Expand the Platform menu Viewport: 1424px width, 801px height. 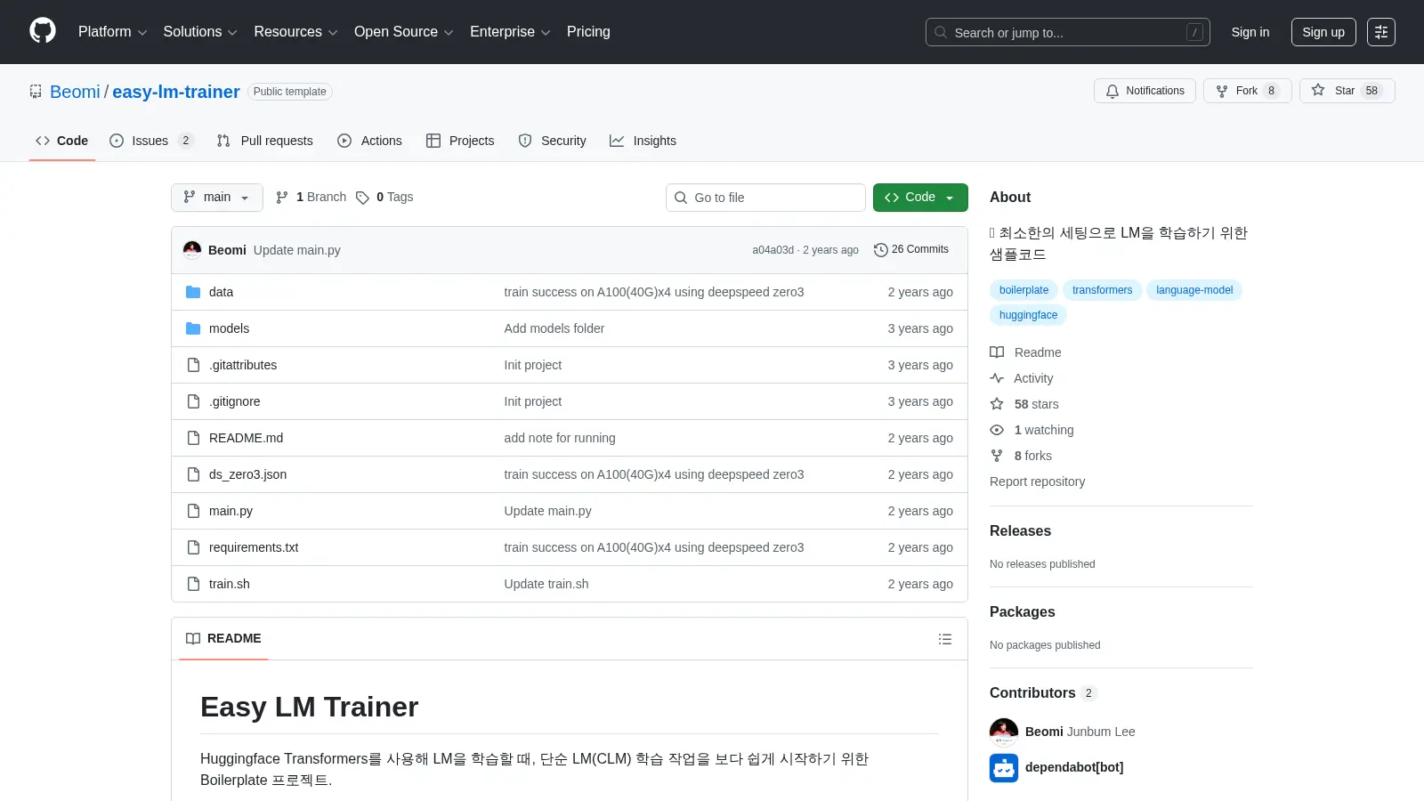[x=112, y=32]
